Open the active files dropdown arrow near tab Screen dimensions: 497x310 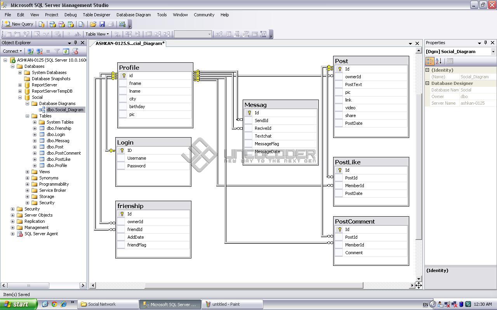pos(410,43)
